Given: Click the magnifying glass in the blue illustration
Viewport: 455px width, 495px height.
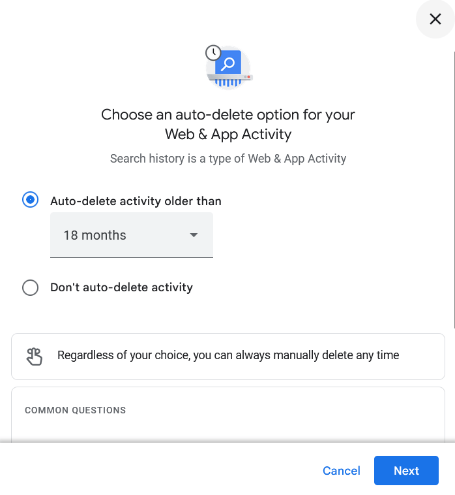Looking at the screenshot, I should tap(229, 63).
